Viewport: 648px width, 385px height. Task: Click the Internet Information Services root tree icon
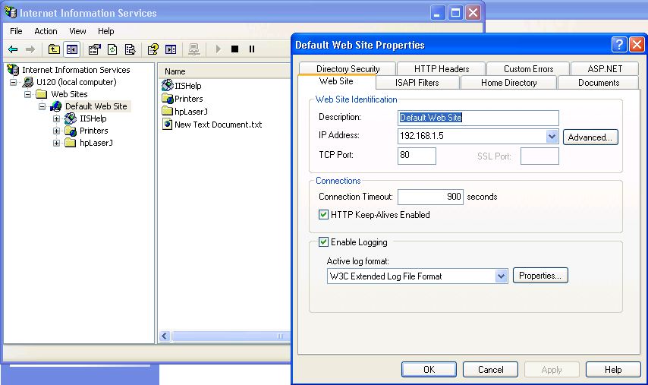(x=13, y=69)
